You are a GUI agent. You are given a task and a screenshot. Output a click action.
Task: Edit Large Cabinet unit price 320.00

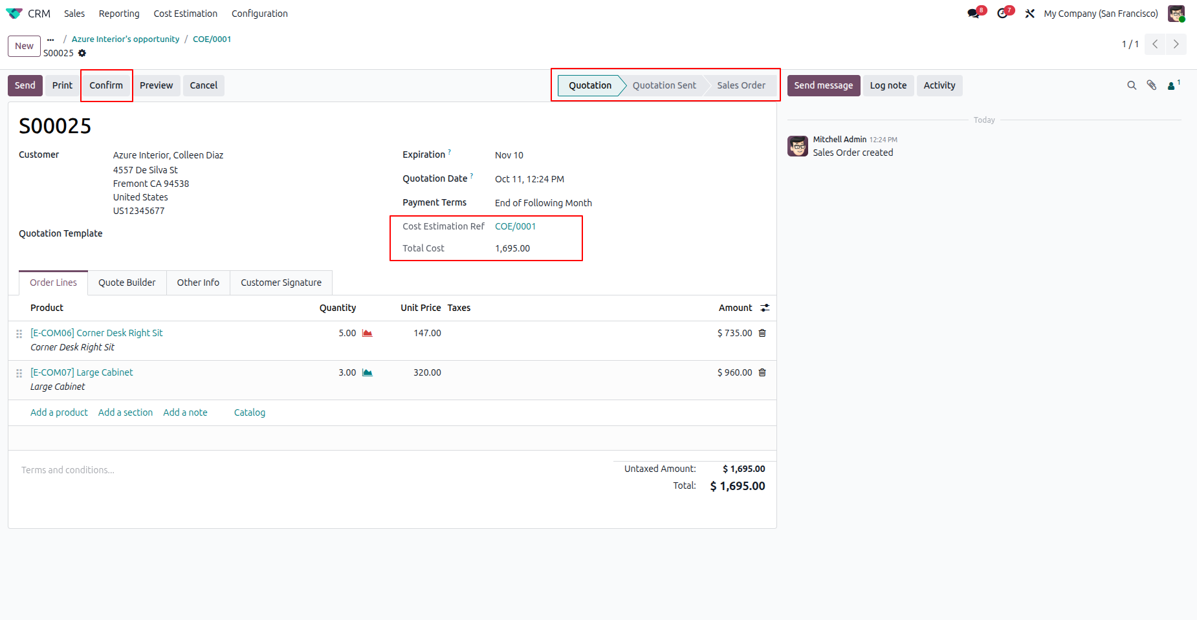point(427,372)
